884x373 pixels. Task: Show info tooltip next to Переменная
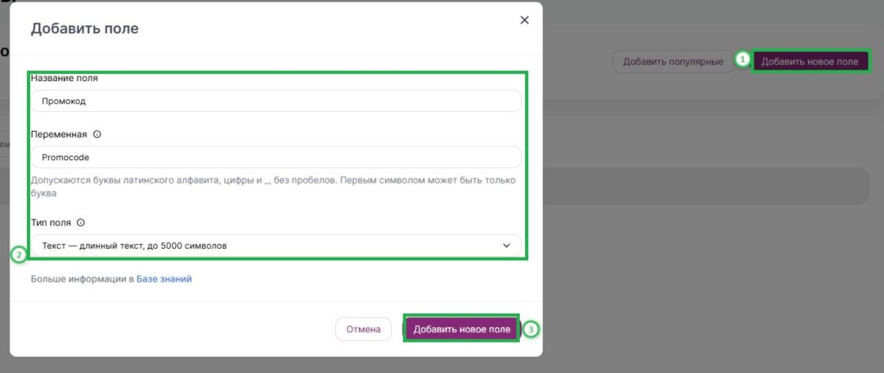coord(97,134)
